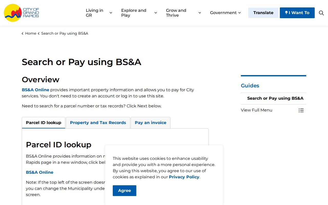This screenshot has width=328, height=205.
Task: Go to Home breadcrumb link
Action: click(30, 33)
